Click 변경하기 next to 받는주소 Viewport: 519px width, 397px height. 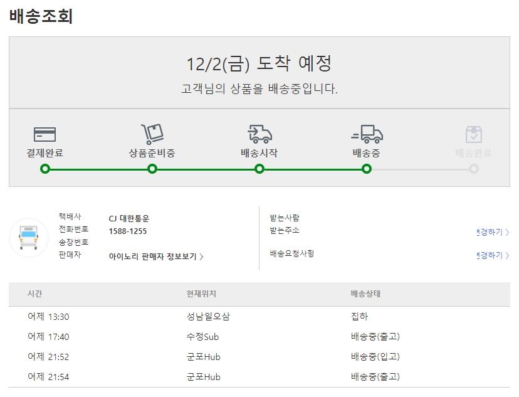490,232
